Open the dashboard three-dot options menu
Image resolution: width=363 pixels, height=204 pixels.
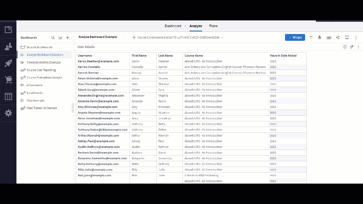pos(356,37)
